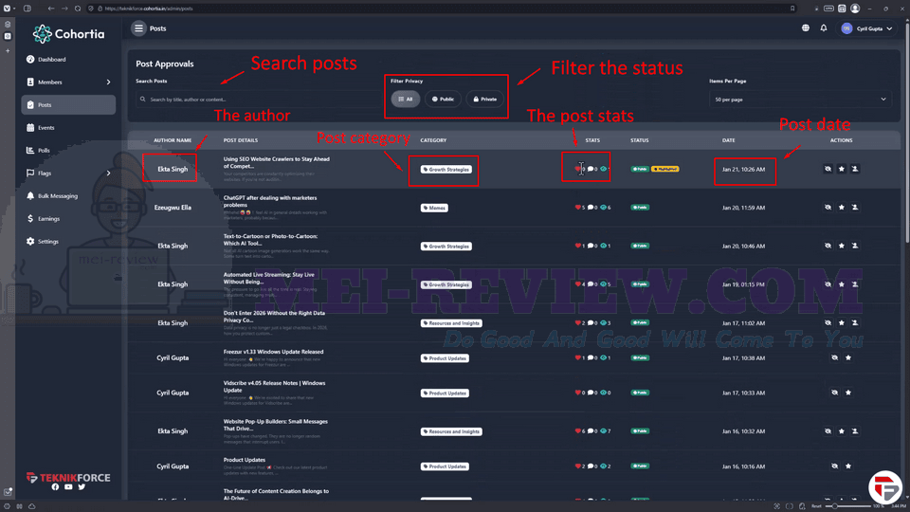Screen dimensions: 910x512
Task: Click user action icon on Ezeugwu Ella row
Action: pos(855,208)
